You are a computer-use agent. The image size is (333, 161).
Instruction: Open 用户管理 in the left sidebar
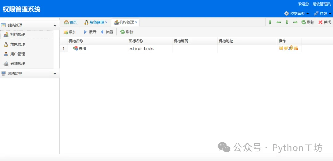27,54
